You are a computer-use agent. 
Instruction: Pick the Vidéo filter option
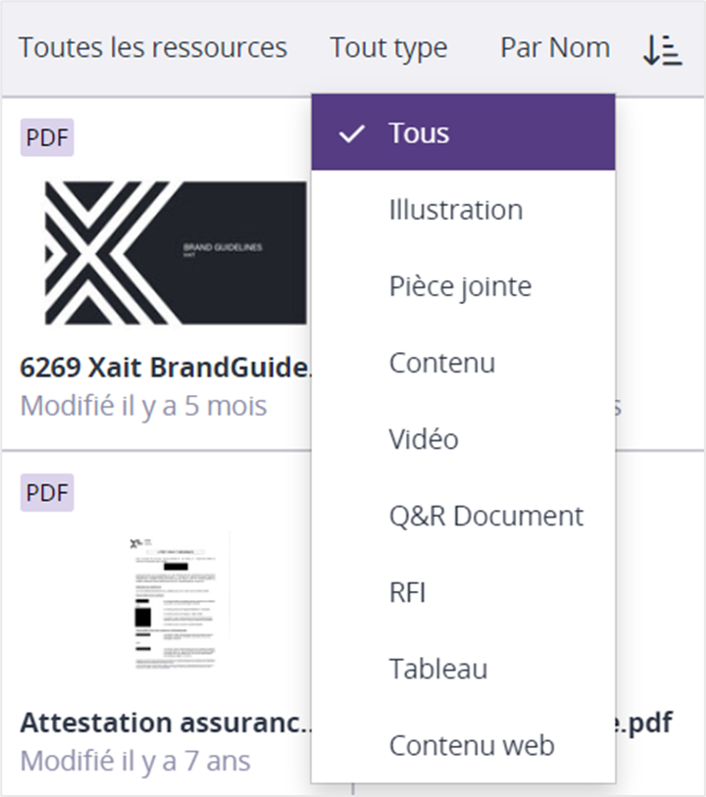click(x=424, y=439)
